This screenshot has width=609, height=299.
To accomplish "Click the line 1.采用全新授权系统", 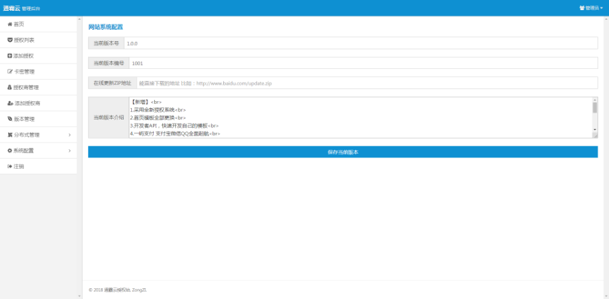I will coord(158,109).
